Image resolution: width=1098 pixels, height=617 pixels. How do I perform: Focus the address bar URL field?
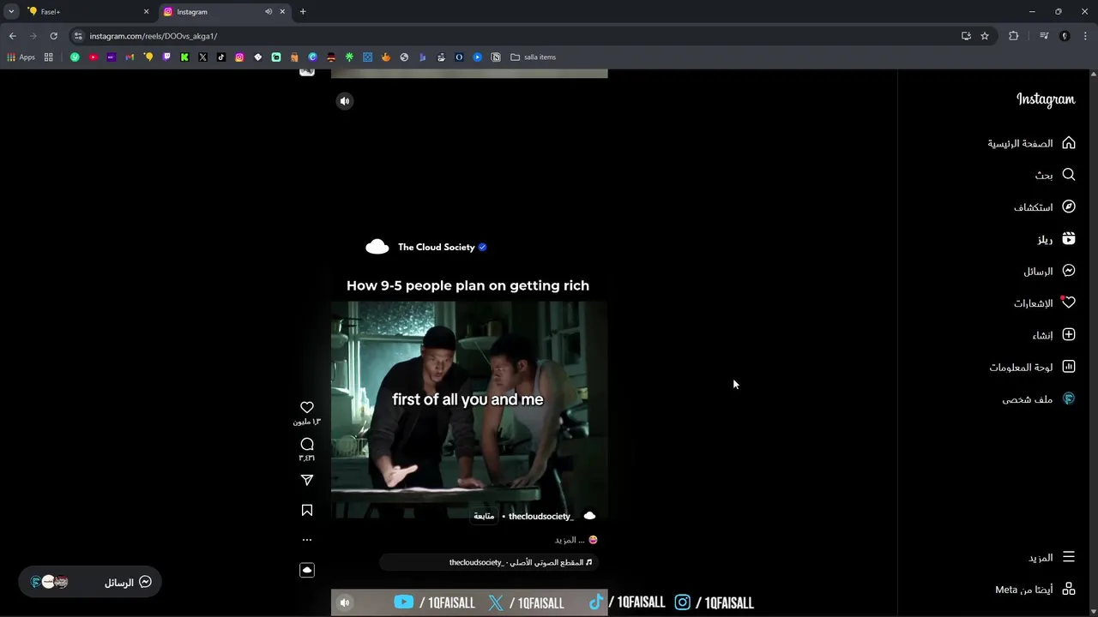pyautogui.click(x=515, y=36)
